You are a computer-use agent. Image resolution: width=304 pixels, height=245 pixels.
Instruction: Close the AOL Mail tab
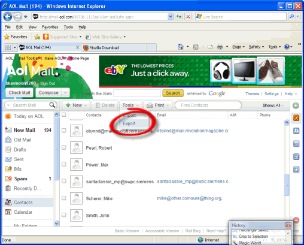pos(78,47)
